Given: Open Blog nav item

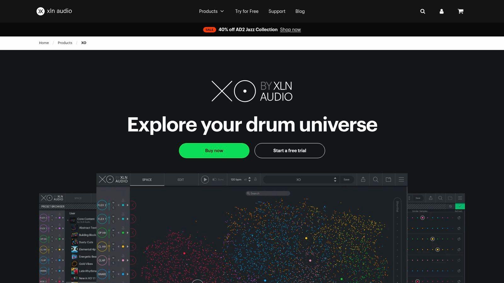Looking at the screenshot, I should pos(300,11).
